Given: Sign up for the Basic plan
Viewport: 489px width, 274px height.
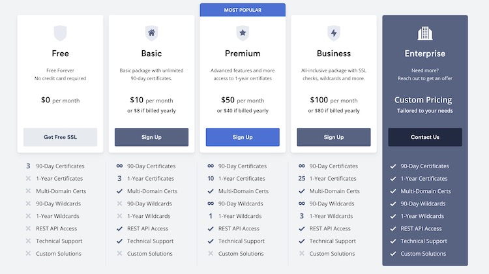Looking at the screenshot, I should pos(151,137).
